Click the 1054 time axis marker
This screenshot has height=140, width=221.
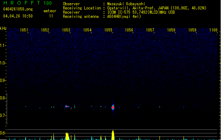click(x=87, y=30)
